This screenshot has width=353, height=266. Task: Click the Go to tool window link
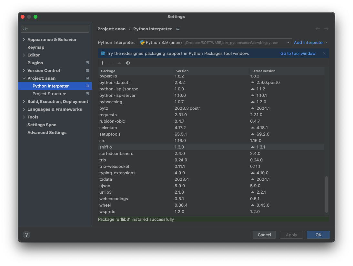click(298, 53)
